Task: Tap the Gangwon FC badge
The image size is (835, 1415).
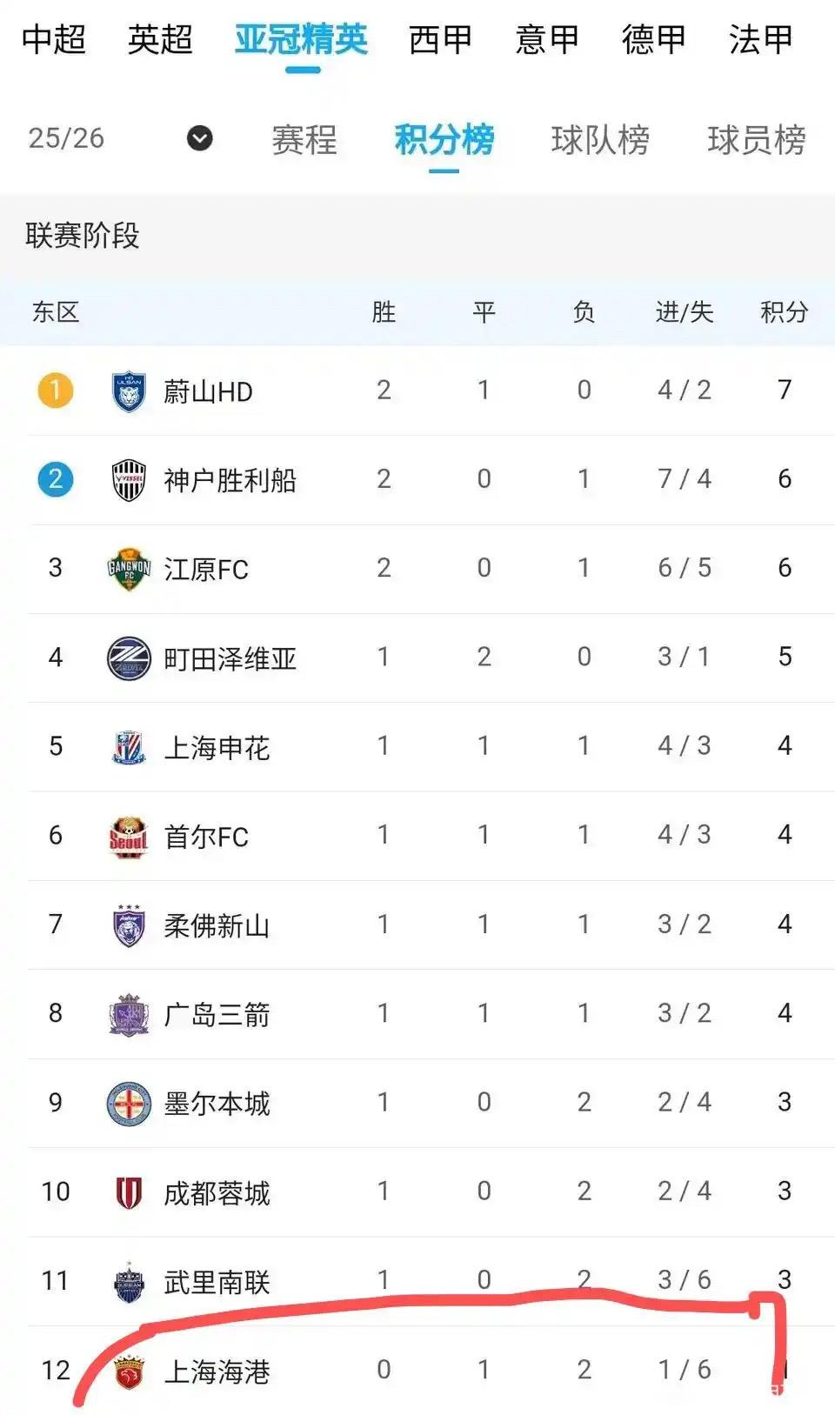Action: [129, 570]
